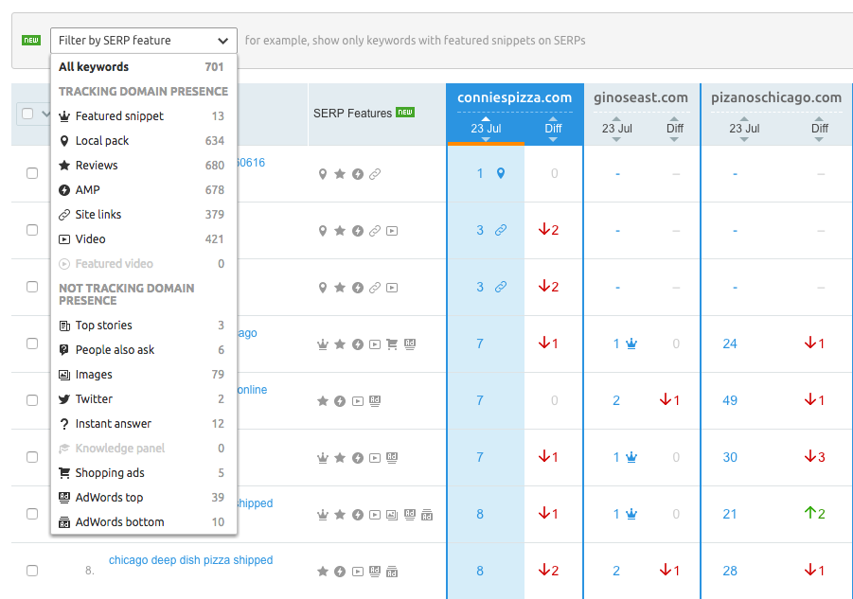This screenshot has width=853, height=599.
Task: Click the SERP Features column header
Action: click(x=352, y=113)
